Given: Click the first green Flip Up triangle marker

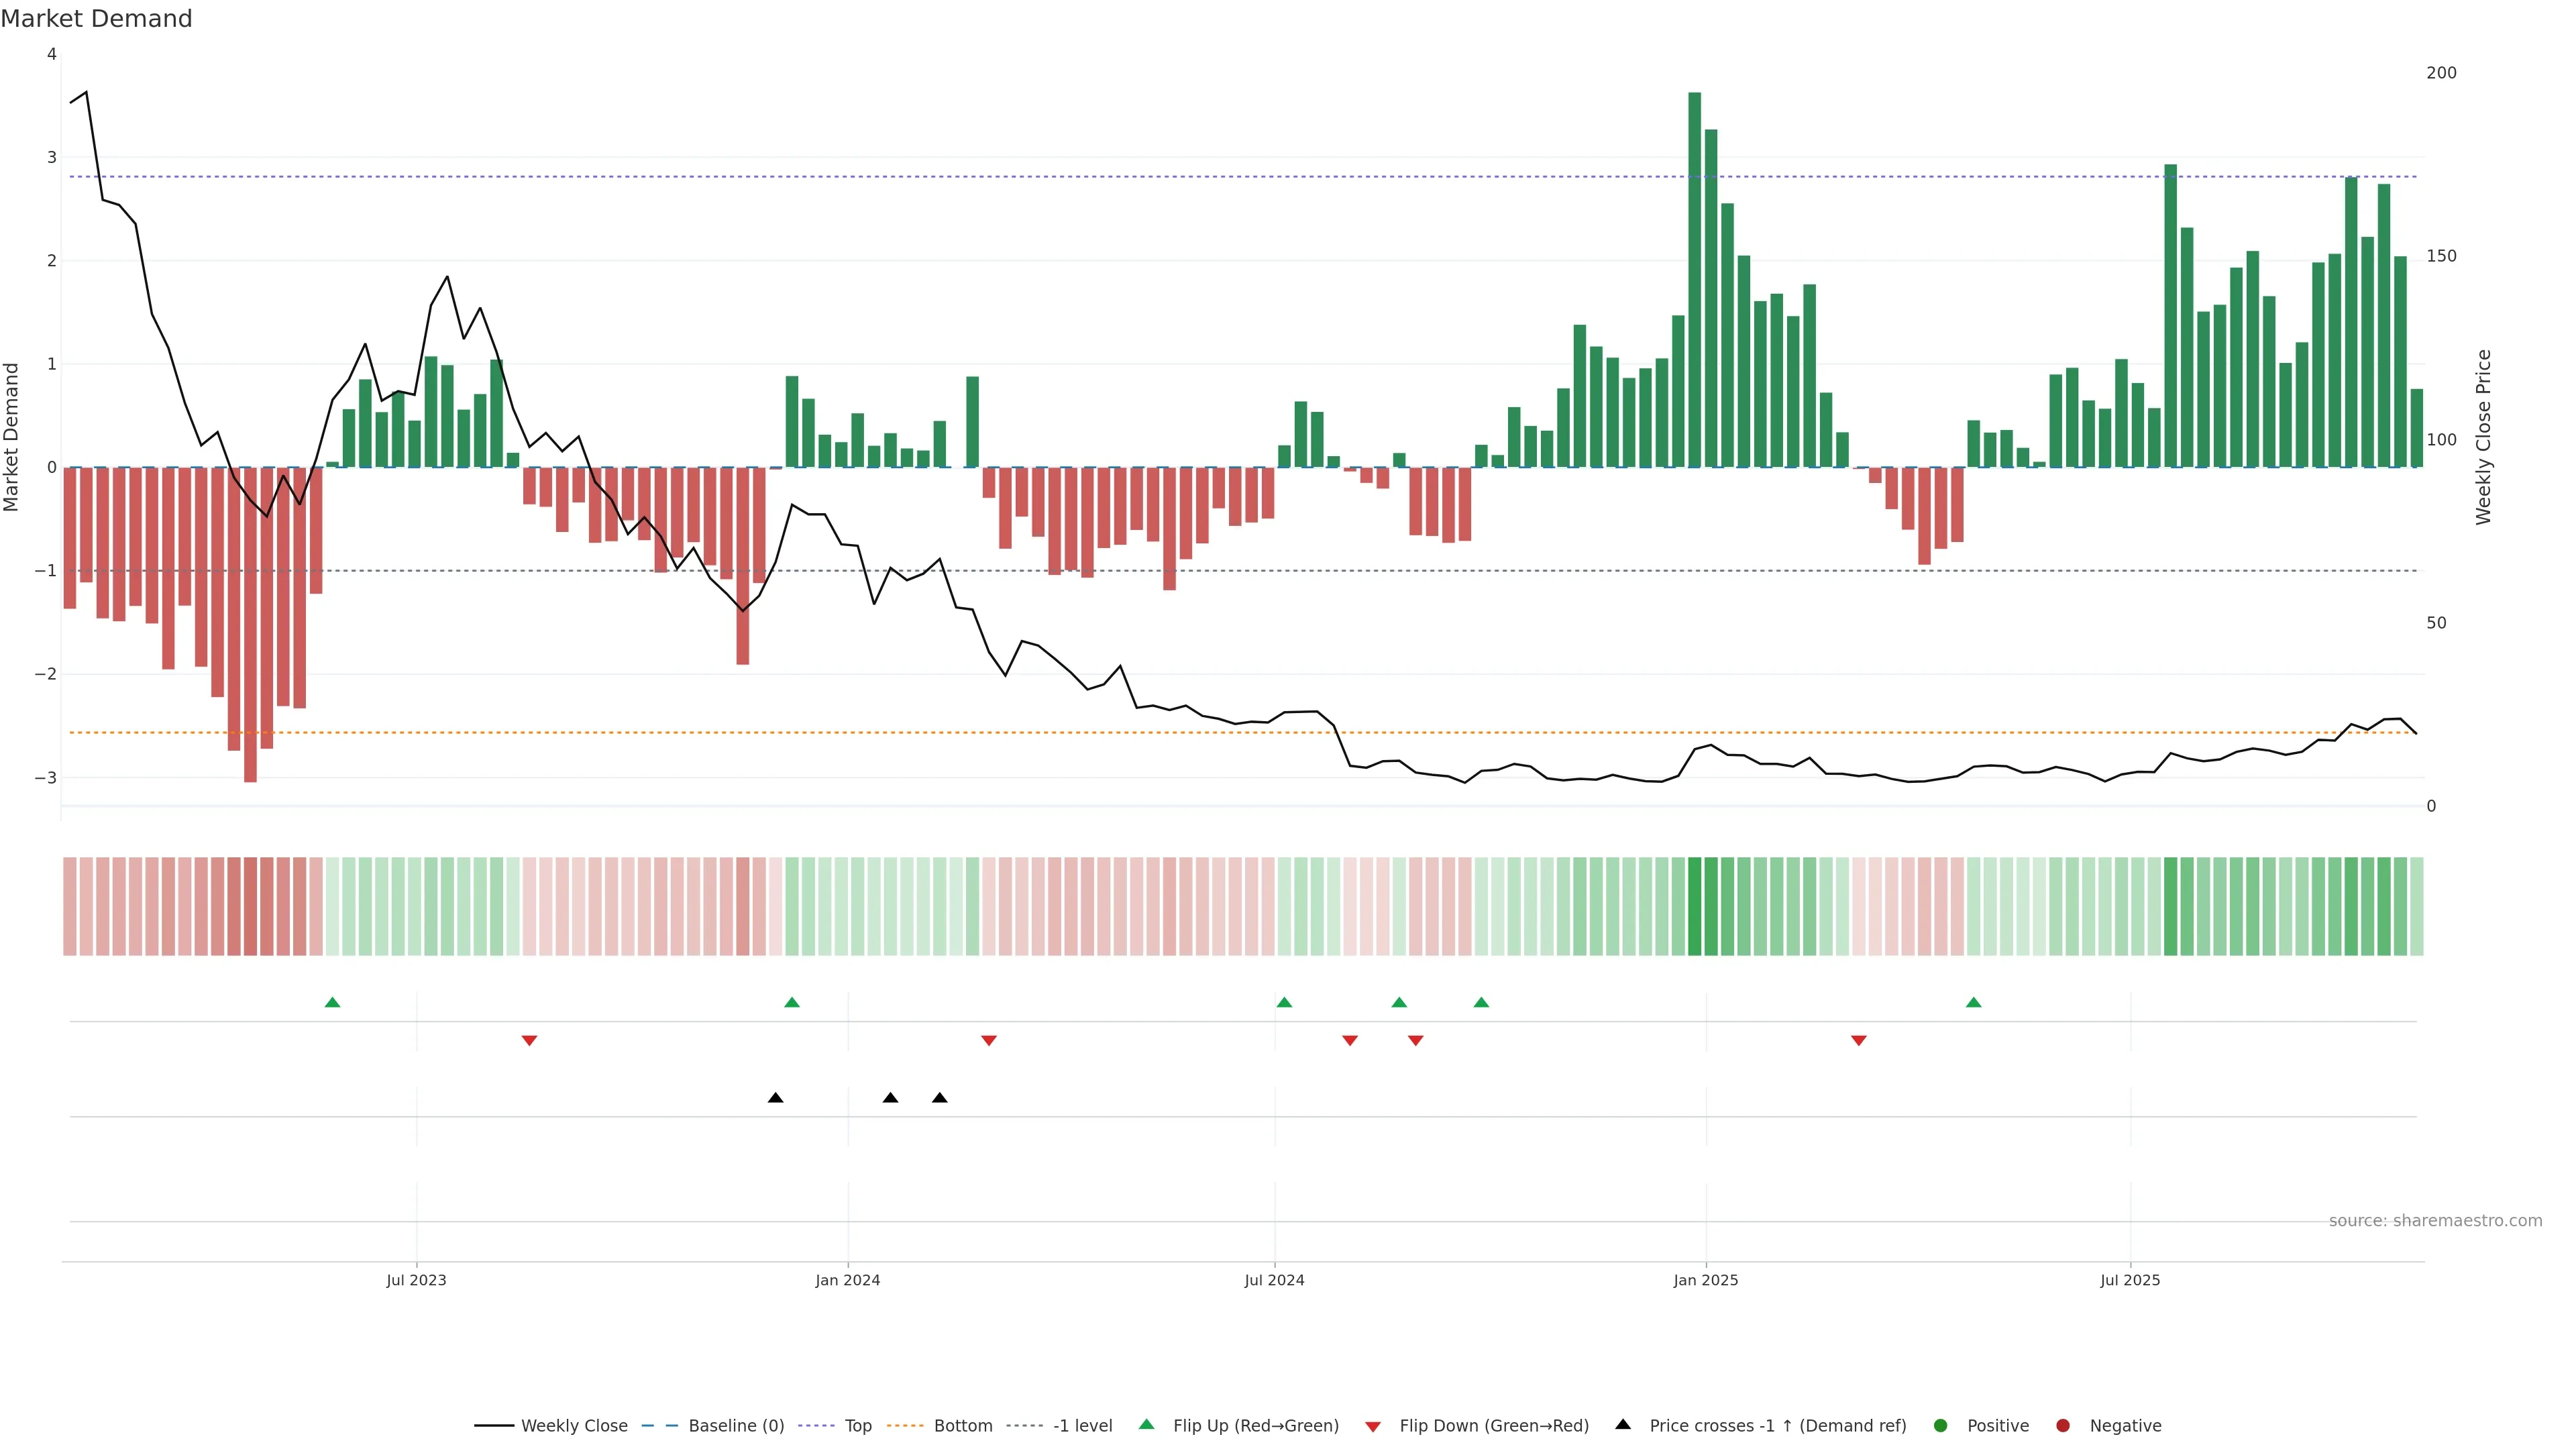Looking at the screenshot, I should tap(333, 1003).
